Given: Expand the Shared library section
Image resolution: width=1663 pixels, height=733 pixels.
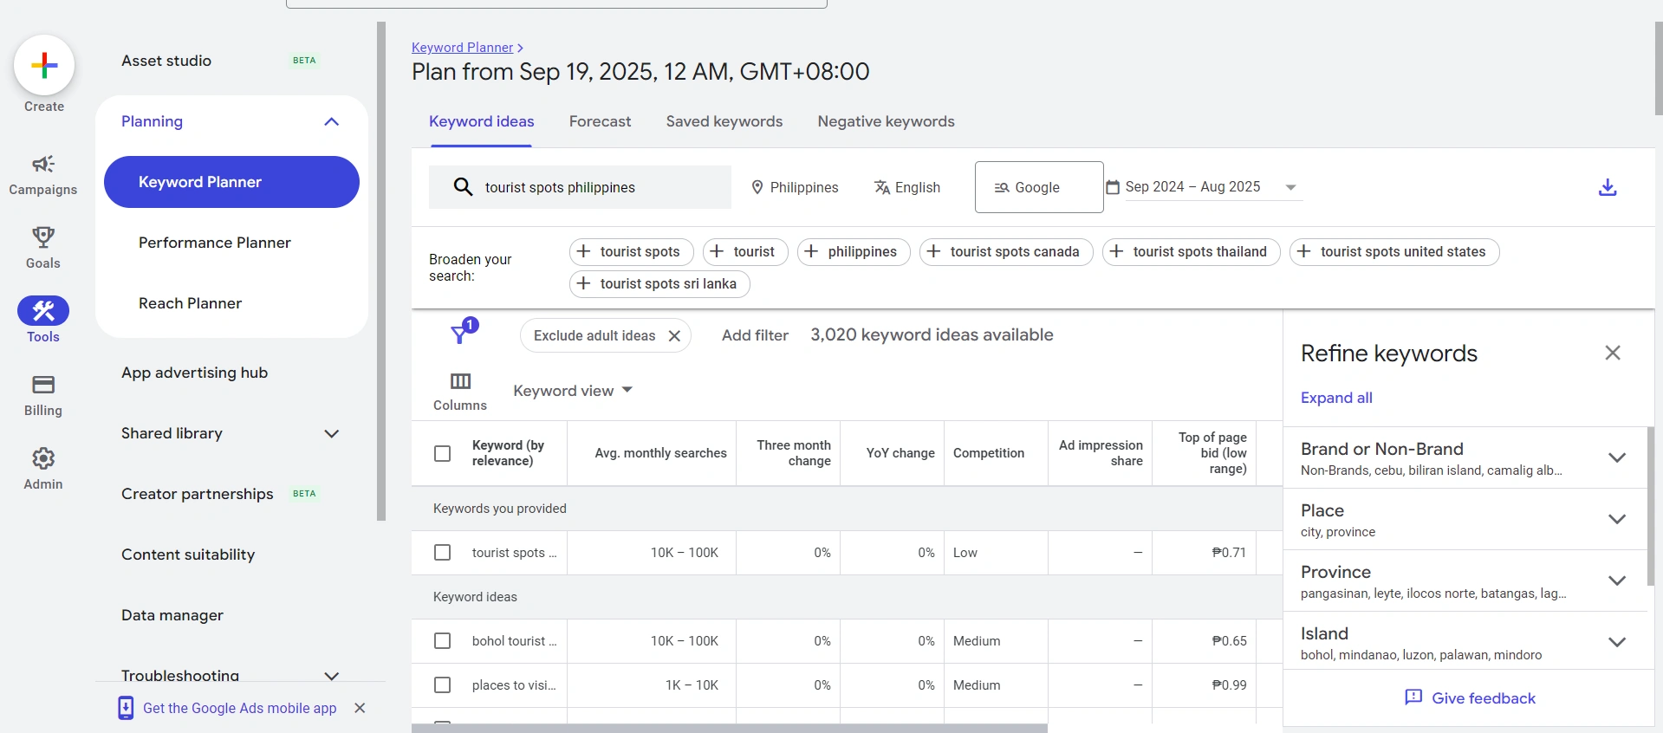Looking at the screenshot, I should [x=331, y=433].
